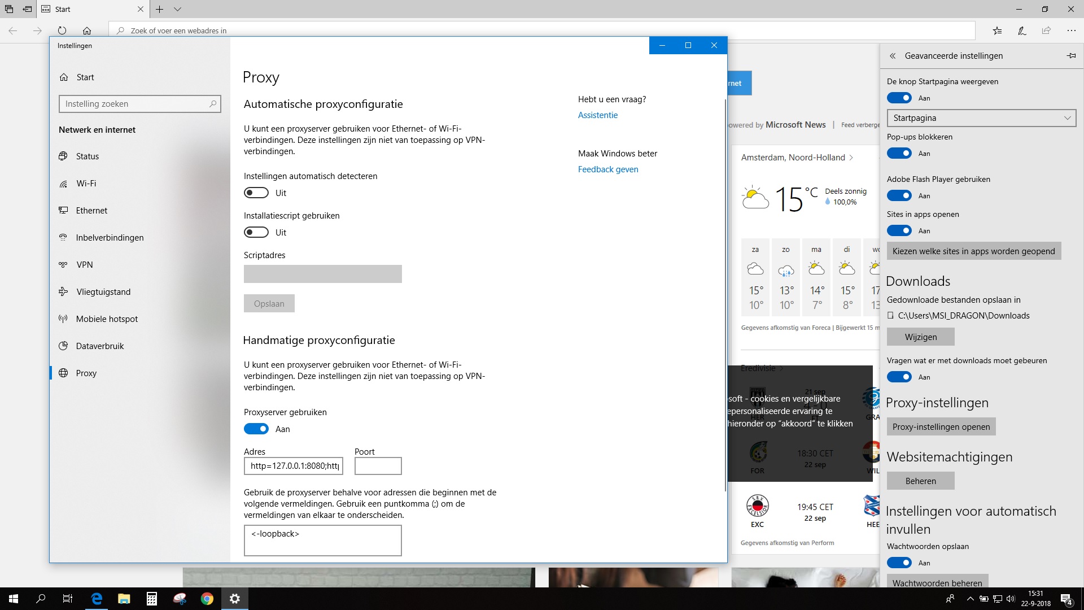Toggle Pop-ups blokkeren switch
Viewport: 1084px width, 610px height.
coord(899,153)
